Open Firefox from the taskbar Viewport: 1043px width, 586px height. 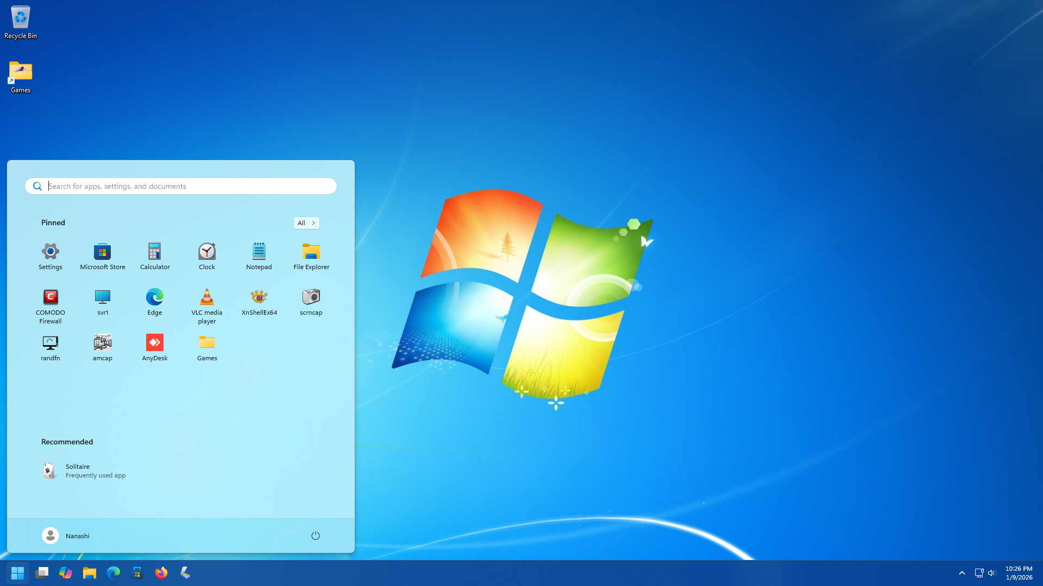pos(161,573)
